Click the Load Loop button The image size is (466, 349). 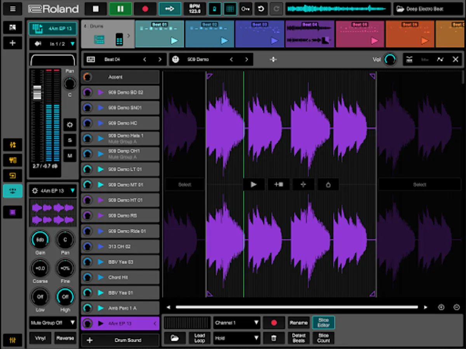(x=200, y=338)
